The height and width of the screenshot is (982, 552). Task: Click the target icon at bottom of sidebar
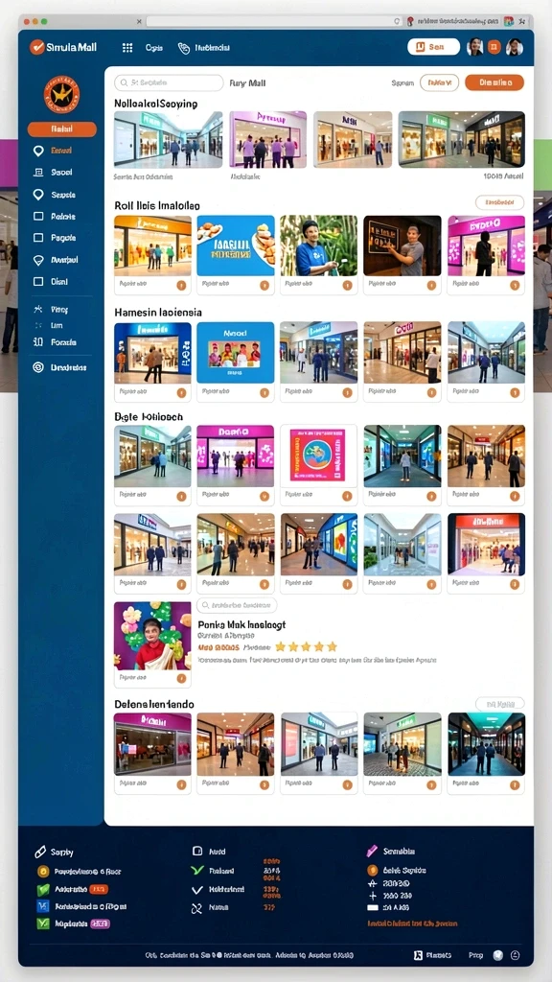[38, 367]
